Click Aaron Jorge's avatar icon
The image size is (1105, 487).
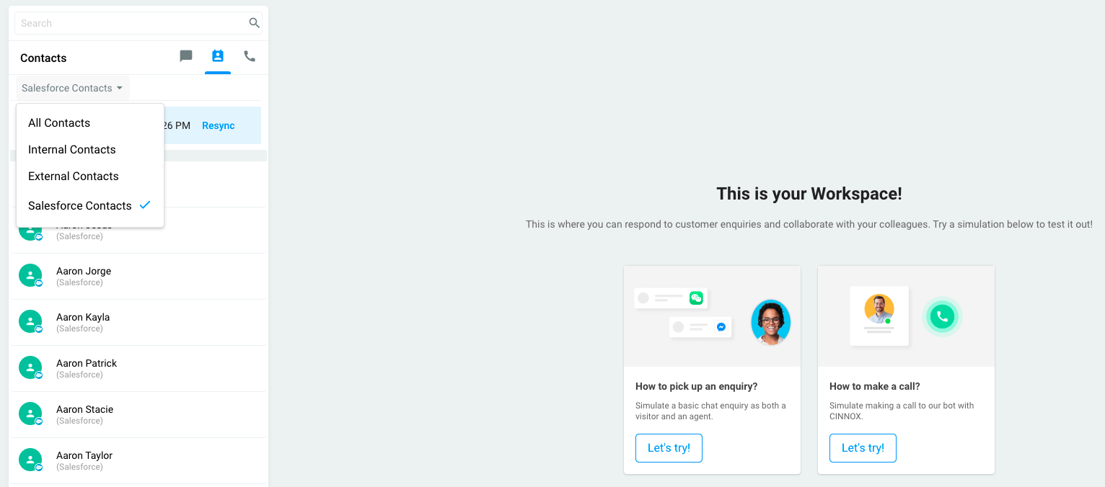click(x=30, y=275)
